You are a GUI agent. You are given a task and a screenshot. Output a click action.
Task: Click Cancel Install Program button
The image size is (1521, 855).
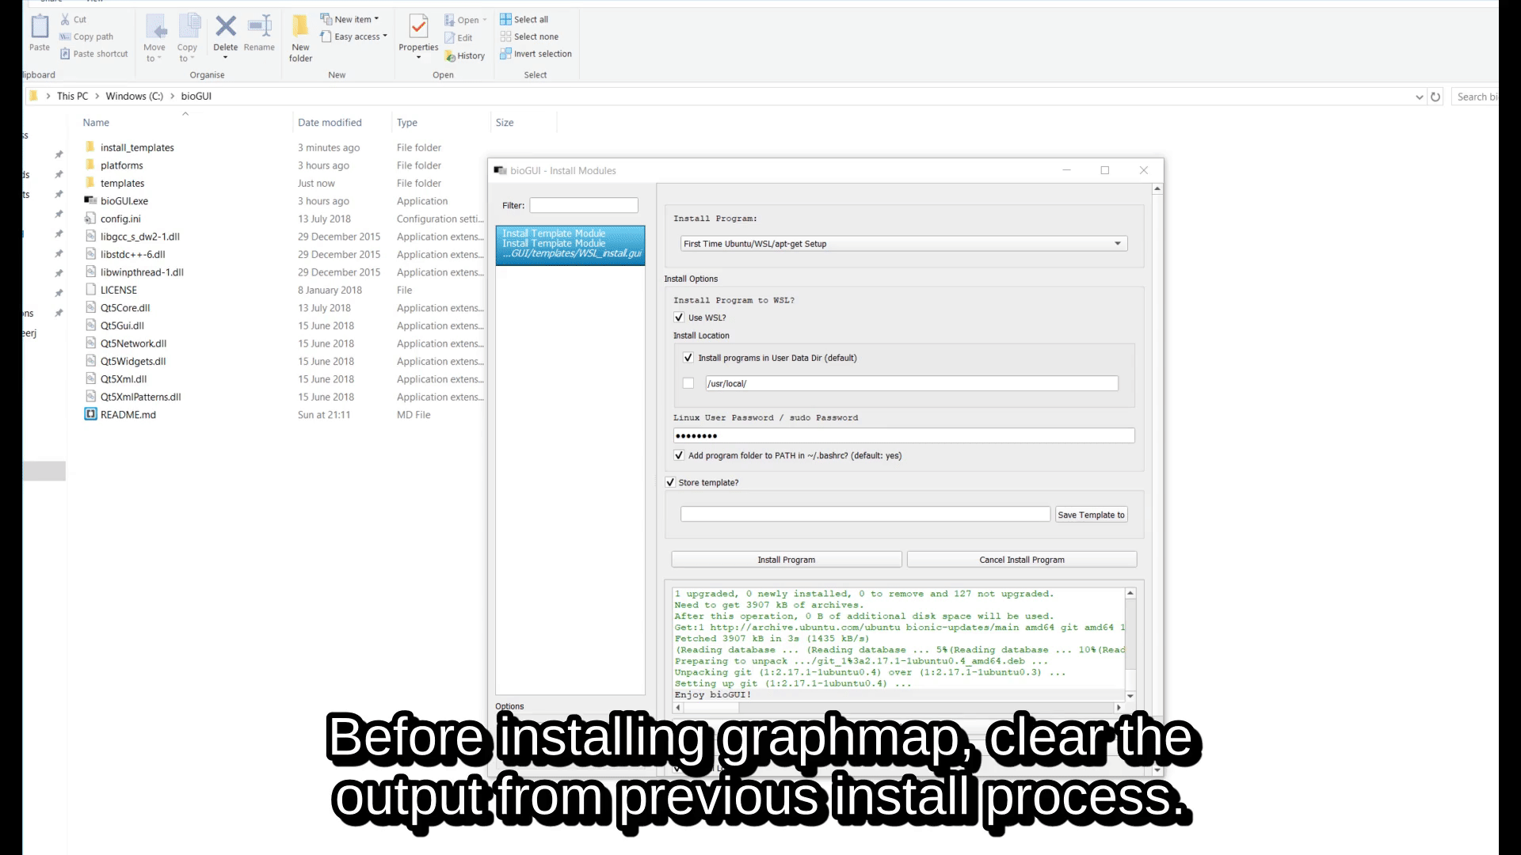pyautogui.click(x=1021, y=560)
